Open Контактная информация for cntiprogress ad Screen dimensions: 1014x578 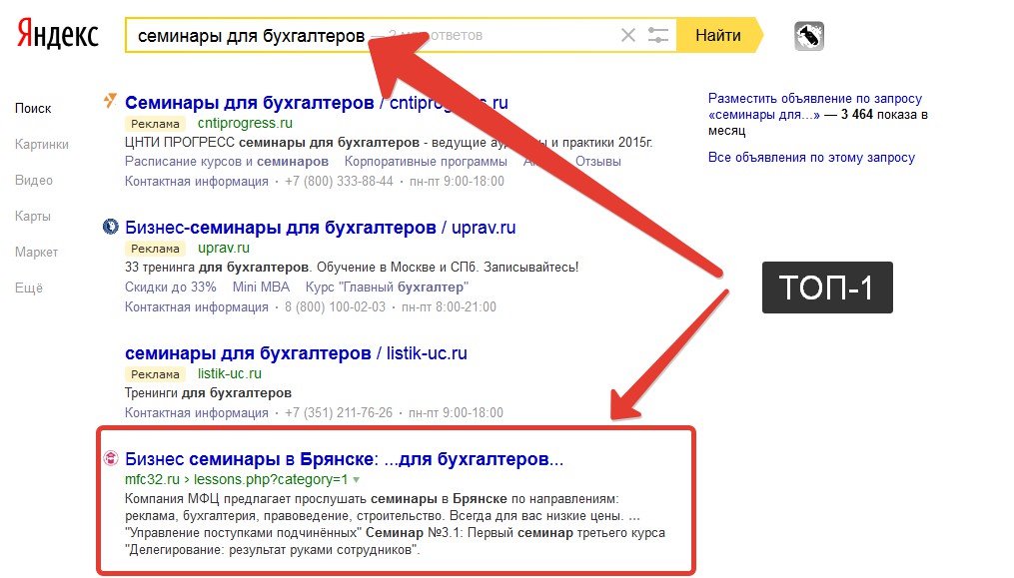pos(197,181)
